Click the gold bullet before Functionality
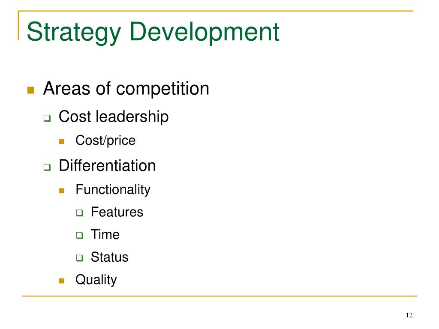Viewport: 439px width, 329px height. (62, 191)
